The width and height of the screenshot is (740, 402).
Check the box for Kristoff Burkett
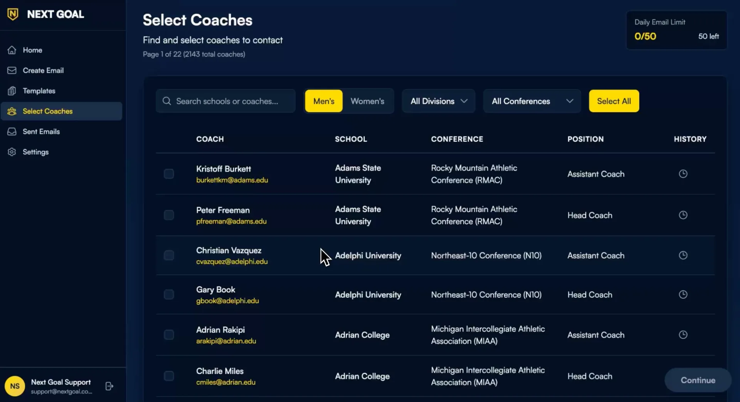(x=169, y=174)
